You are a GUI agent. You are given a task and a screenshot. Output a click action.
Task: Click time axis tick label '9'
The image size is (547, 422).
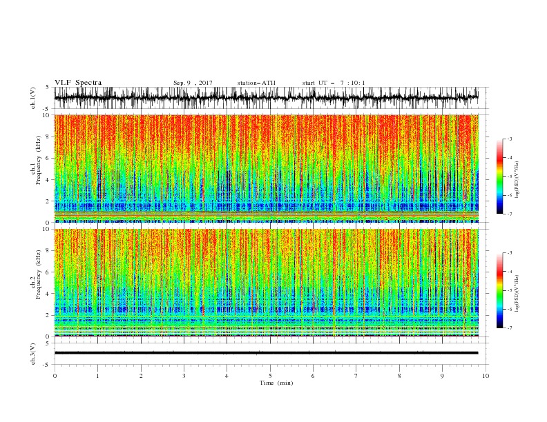pos(442,376)
